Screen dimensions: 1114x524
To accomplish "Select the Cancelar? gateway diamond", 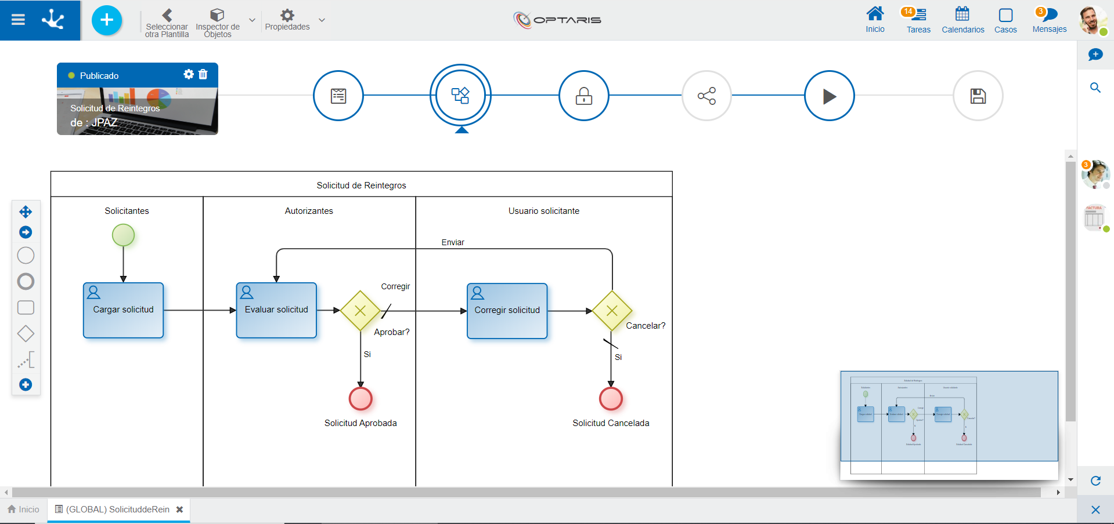I will [612, 311].
